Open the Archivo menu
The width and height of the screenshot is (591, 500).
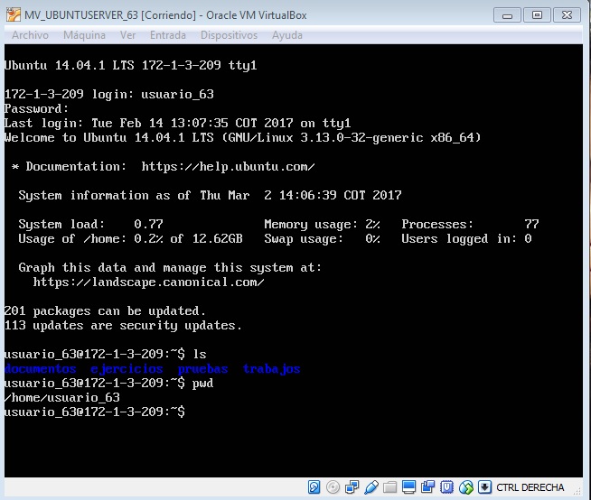(30, 35)
